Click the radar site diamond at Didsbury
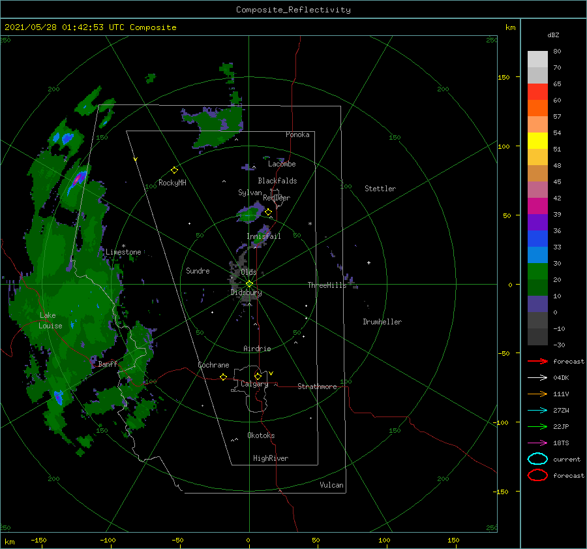The height and width of the screenshot is (549, 587). pyautogui.click(x=249, y=284)
